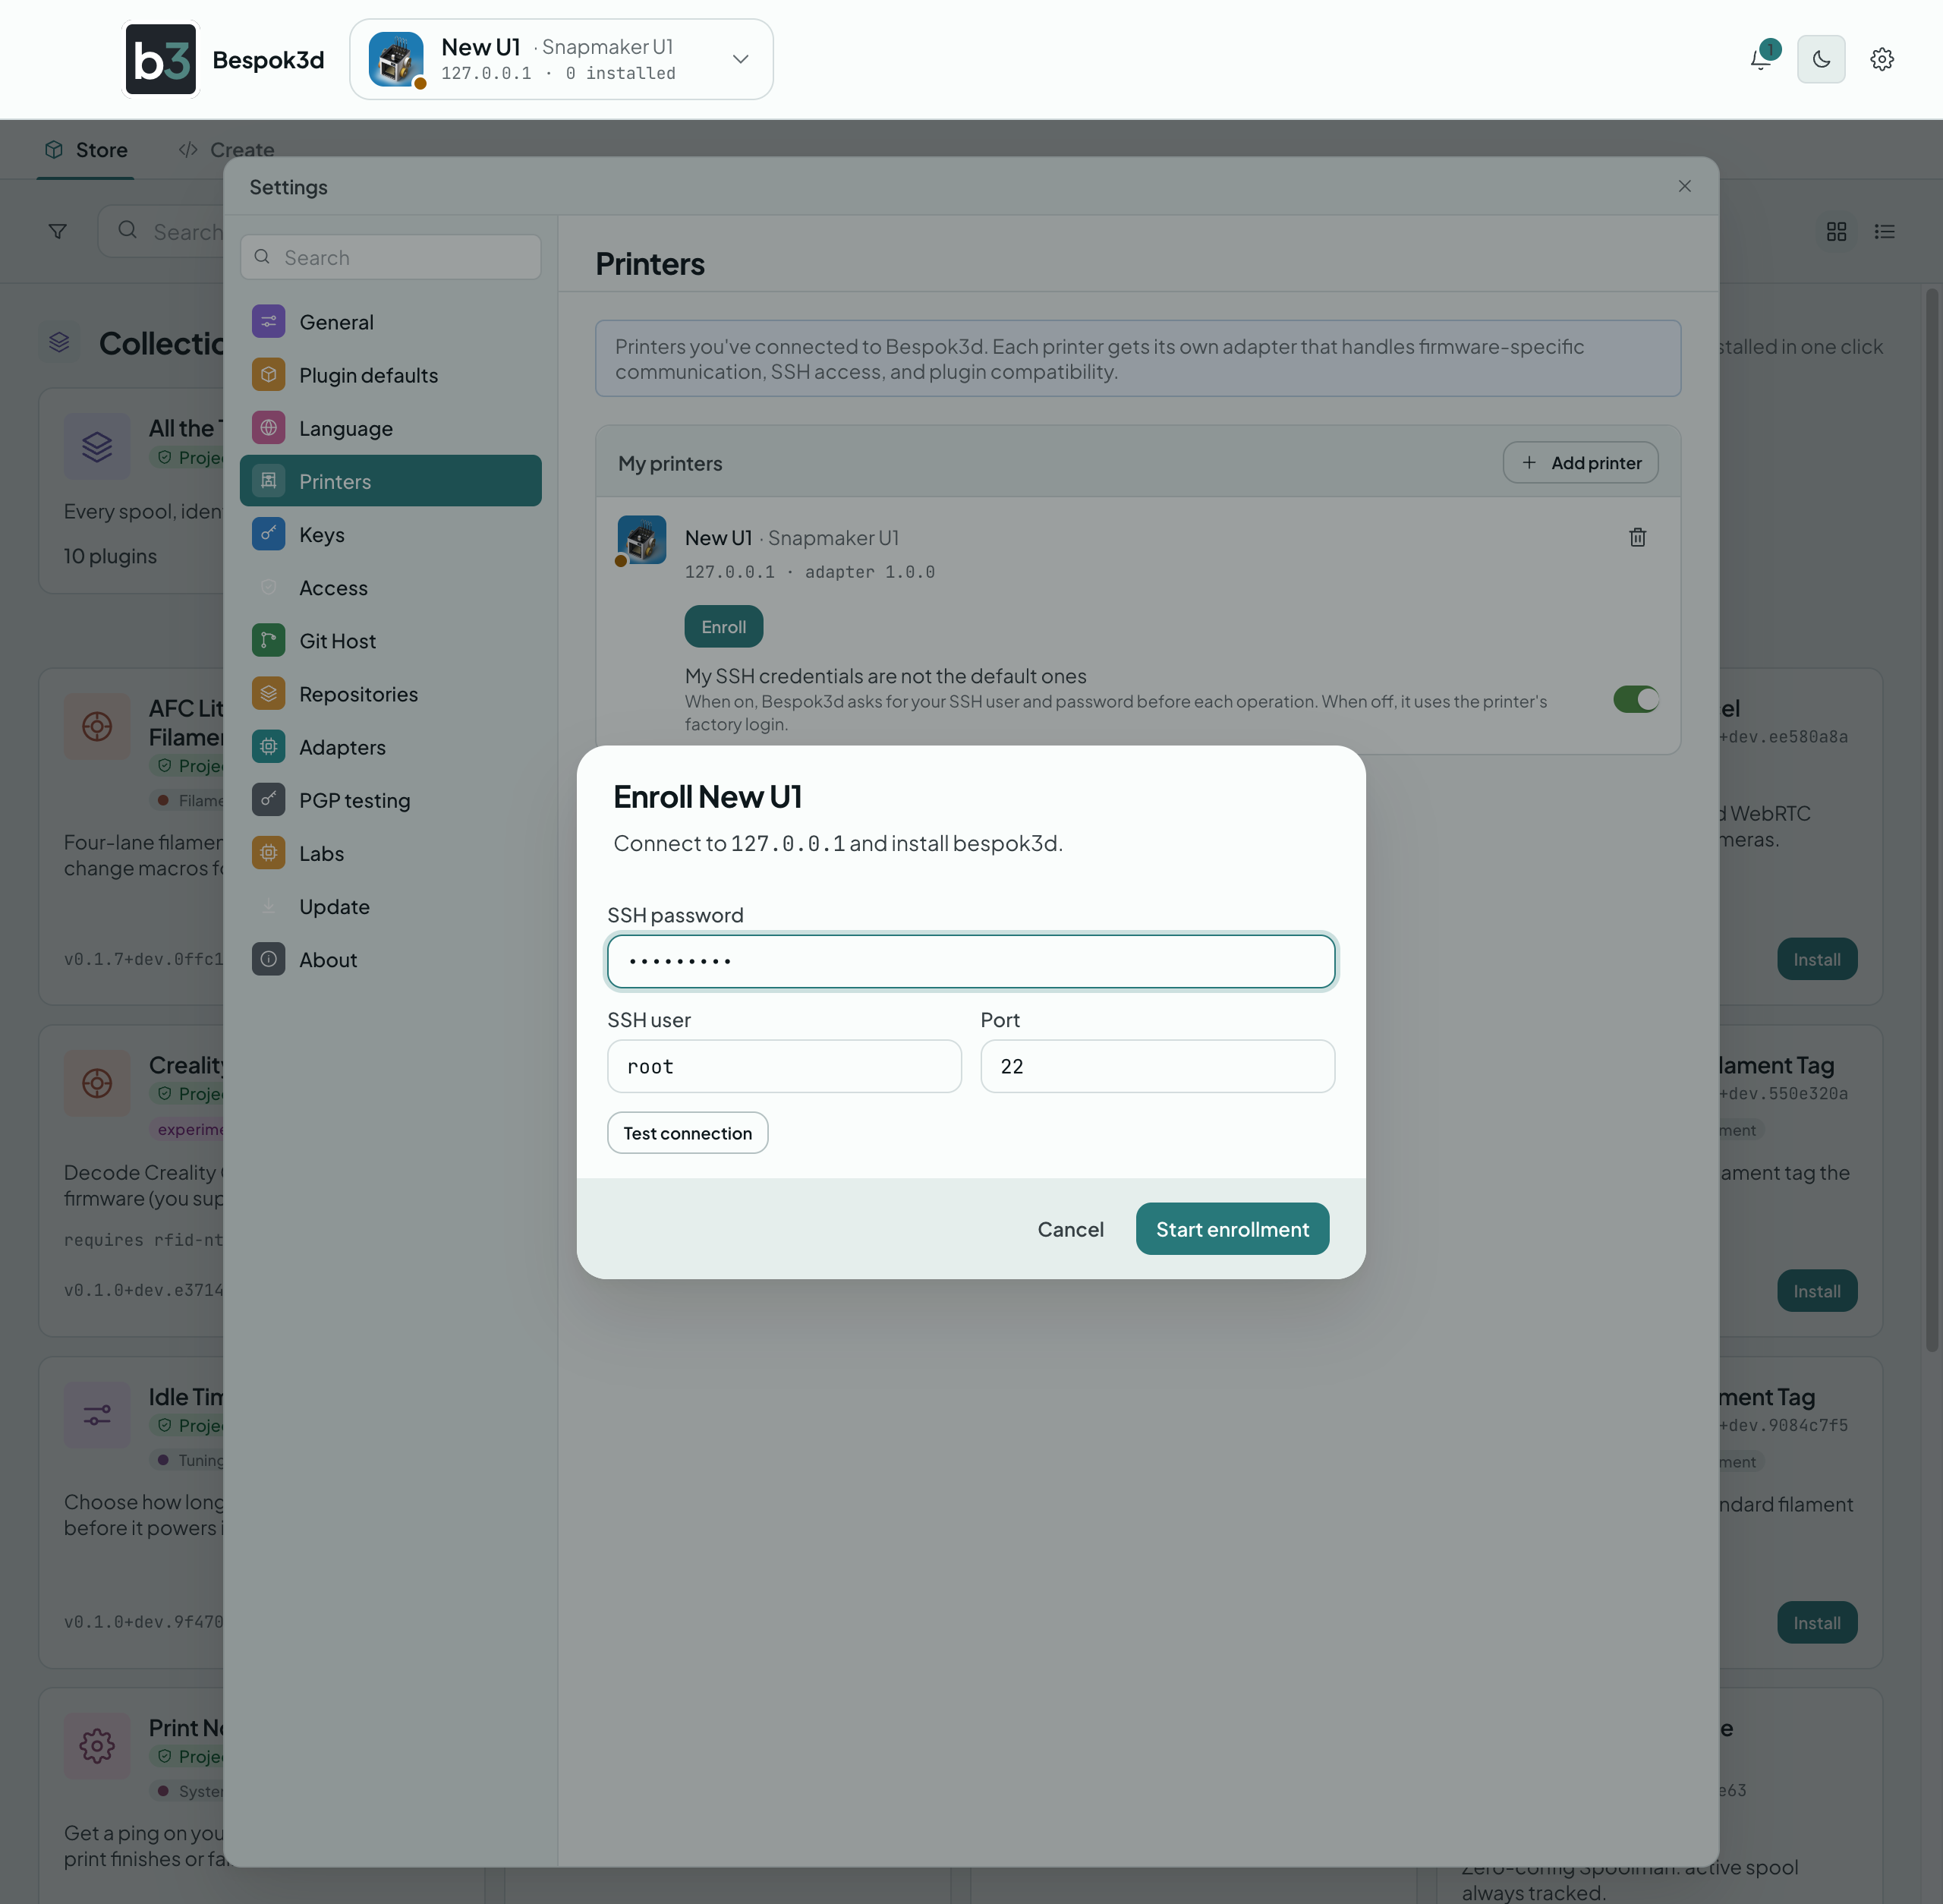Viewport: 1943px width, 1904px height.
Task: Select the Printers settings section
Action: click(x=391, y=481)
